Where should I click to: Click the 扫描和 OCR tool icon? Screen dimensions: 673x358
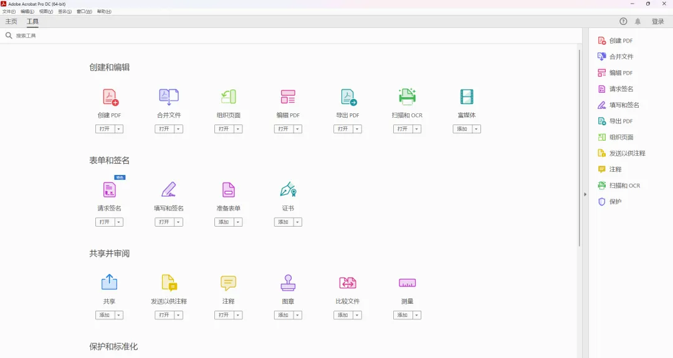407,97
